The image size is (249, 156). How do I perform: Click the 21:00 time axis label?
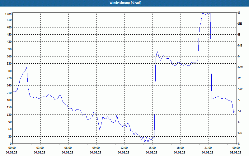(x=208, y=148)
